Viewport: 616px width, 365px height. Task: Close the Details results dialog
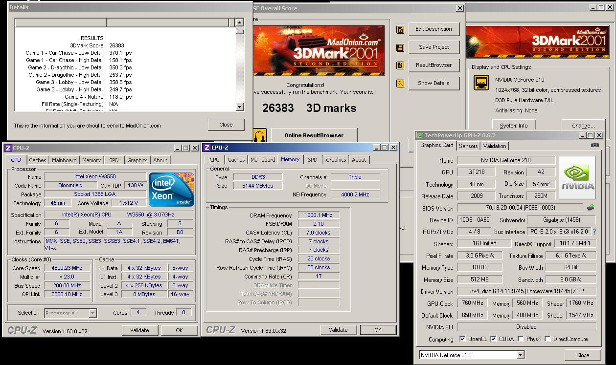tap(226, 125)
